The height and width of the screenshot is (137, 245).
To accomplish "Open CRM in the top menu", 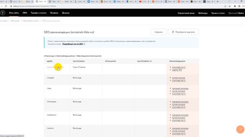I will (24, 13).
